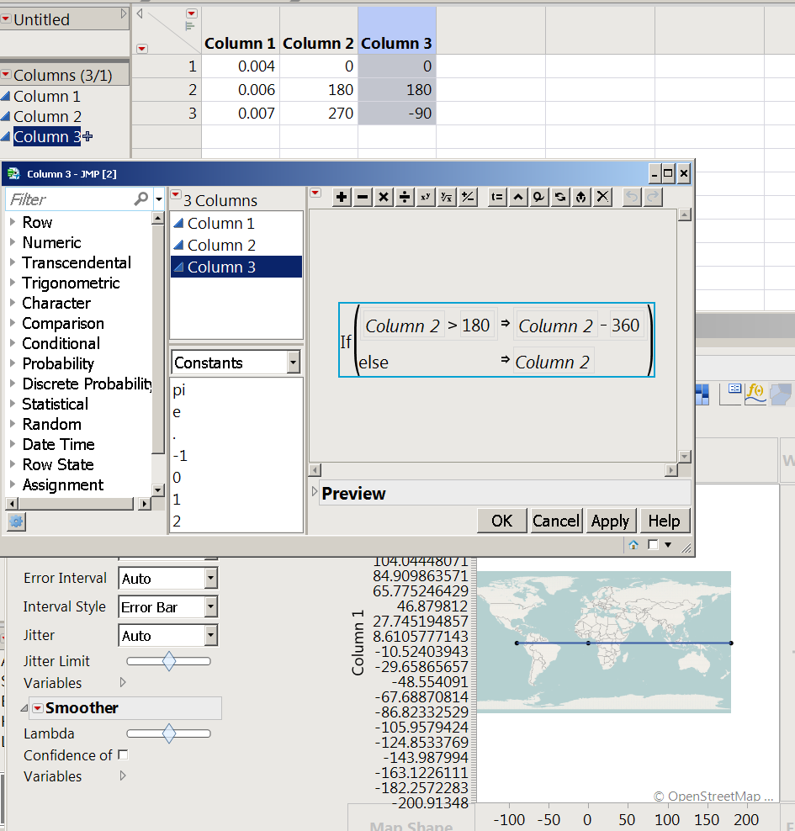Expand the Trigonometric function category
Image resolution: width=795 pixels, height=831 pixels.
pos(13,283)
